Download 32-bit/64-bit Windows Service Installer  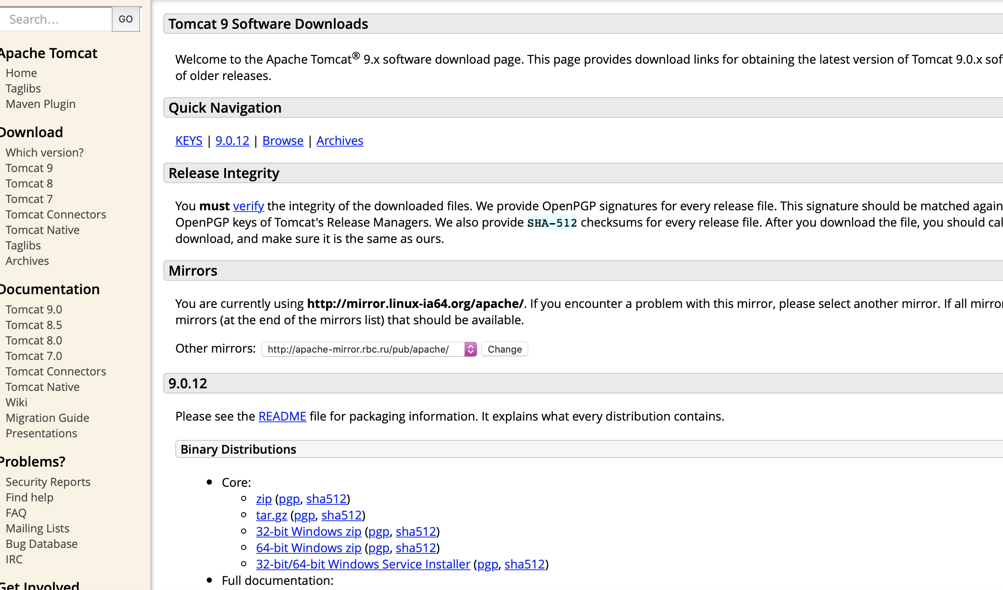(x=363, y=564)
